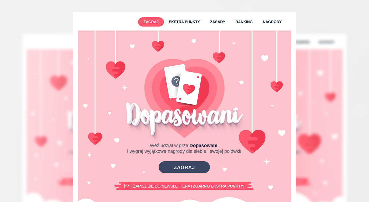Click the newsletter signup banner text
369x202 pixels.
pos(189,186)
